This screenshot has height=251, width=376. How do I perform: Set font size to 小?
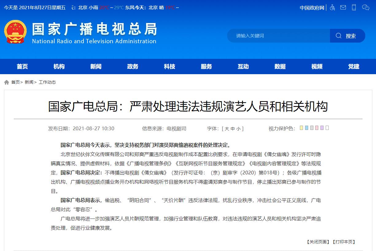point(238,129)
